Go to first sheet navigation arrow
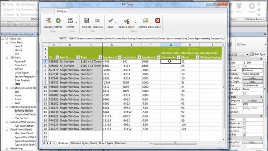This screenshot has height=151, width=268. point(44,143)
